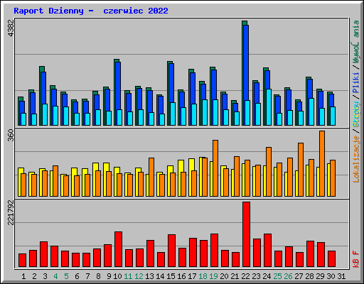Click the day 10 label on the axis
The image size is (364, 284).
[x=117, y=276]
